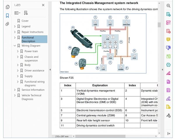Expand the Legend bookmark
This screenshot has width=175, height=140.
(x=15, y=26)
